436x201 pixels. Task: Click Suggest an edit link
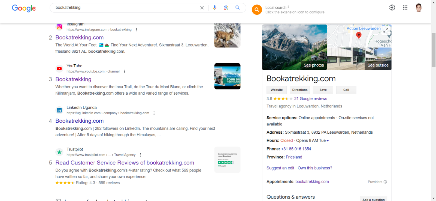(280, 168)
